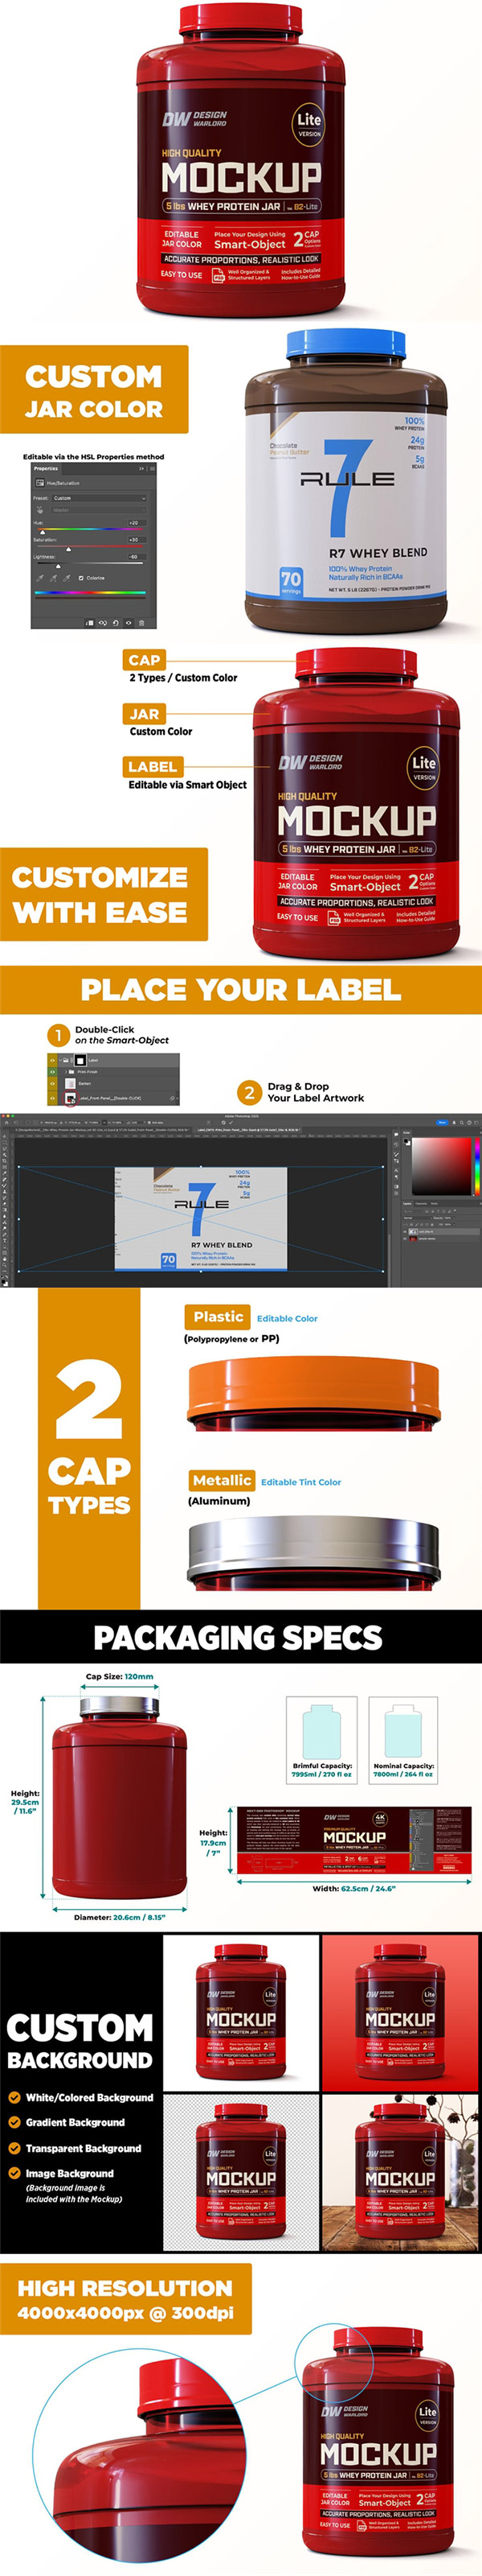The image size is (482, 2576).
Task: Toggle visibility eye of the Print-Finish group
Action: tap(53, 1072)
